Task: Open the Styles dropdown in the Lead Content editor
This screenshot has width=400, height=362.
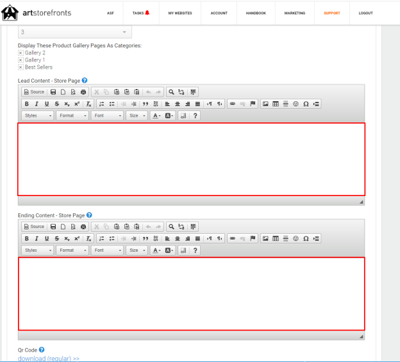Action: click(37, 116)
